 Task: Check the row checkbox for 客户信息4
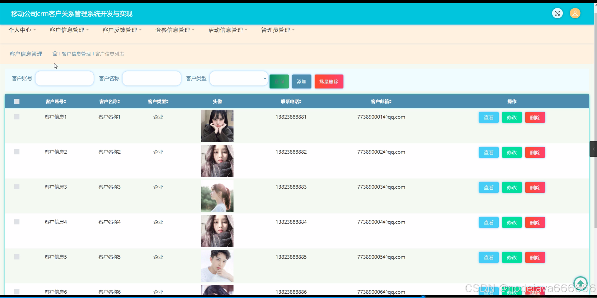point(17,222)
